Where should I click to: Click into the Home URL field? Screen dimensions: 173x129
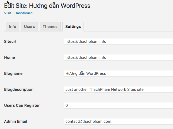118,57
